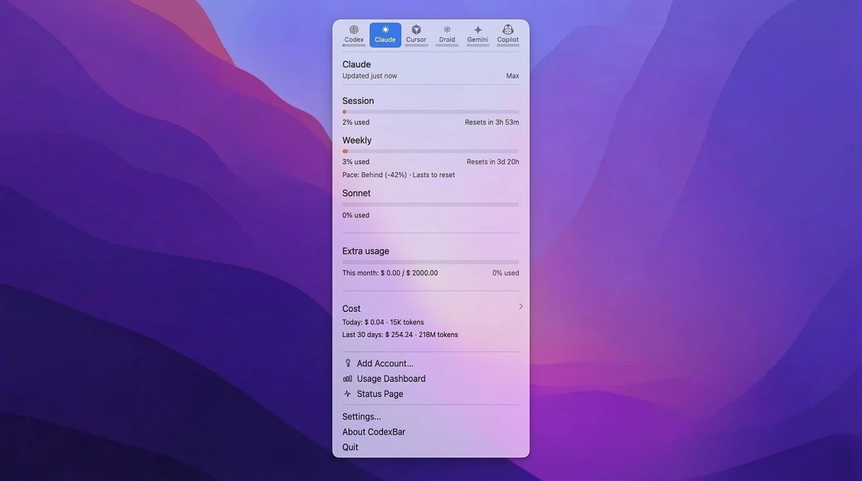Viewport: 862px width, 481px height.
Task: Click the 'Max' plan label
Action: coord(513,76)
